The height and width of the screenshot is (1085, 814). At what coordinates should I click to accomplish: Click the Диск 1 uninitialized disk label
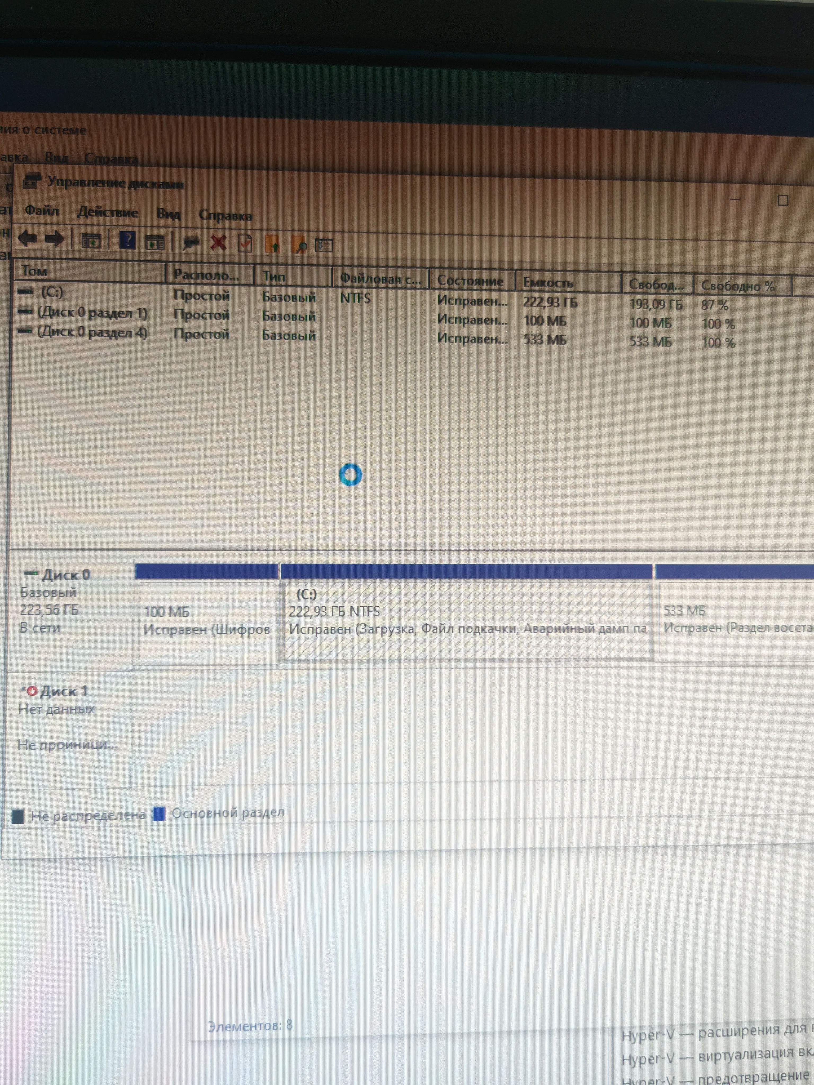tap(64, 691)
